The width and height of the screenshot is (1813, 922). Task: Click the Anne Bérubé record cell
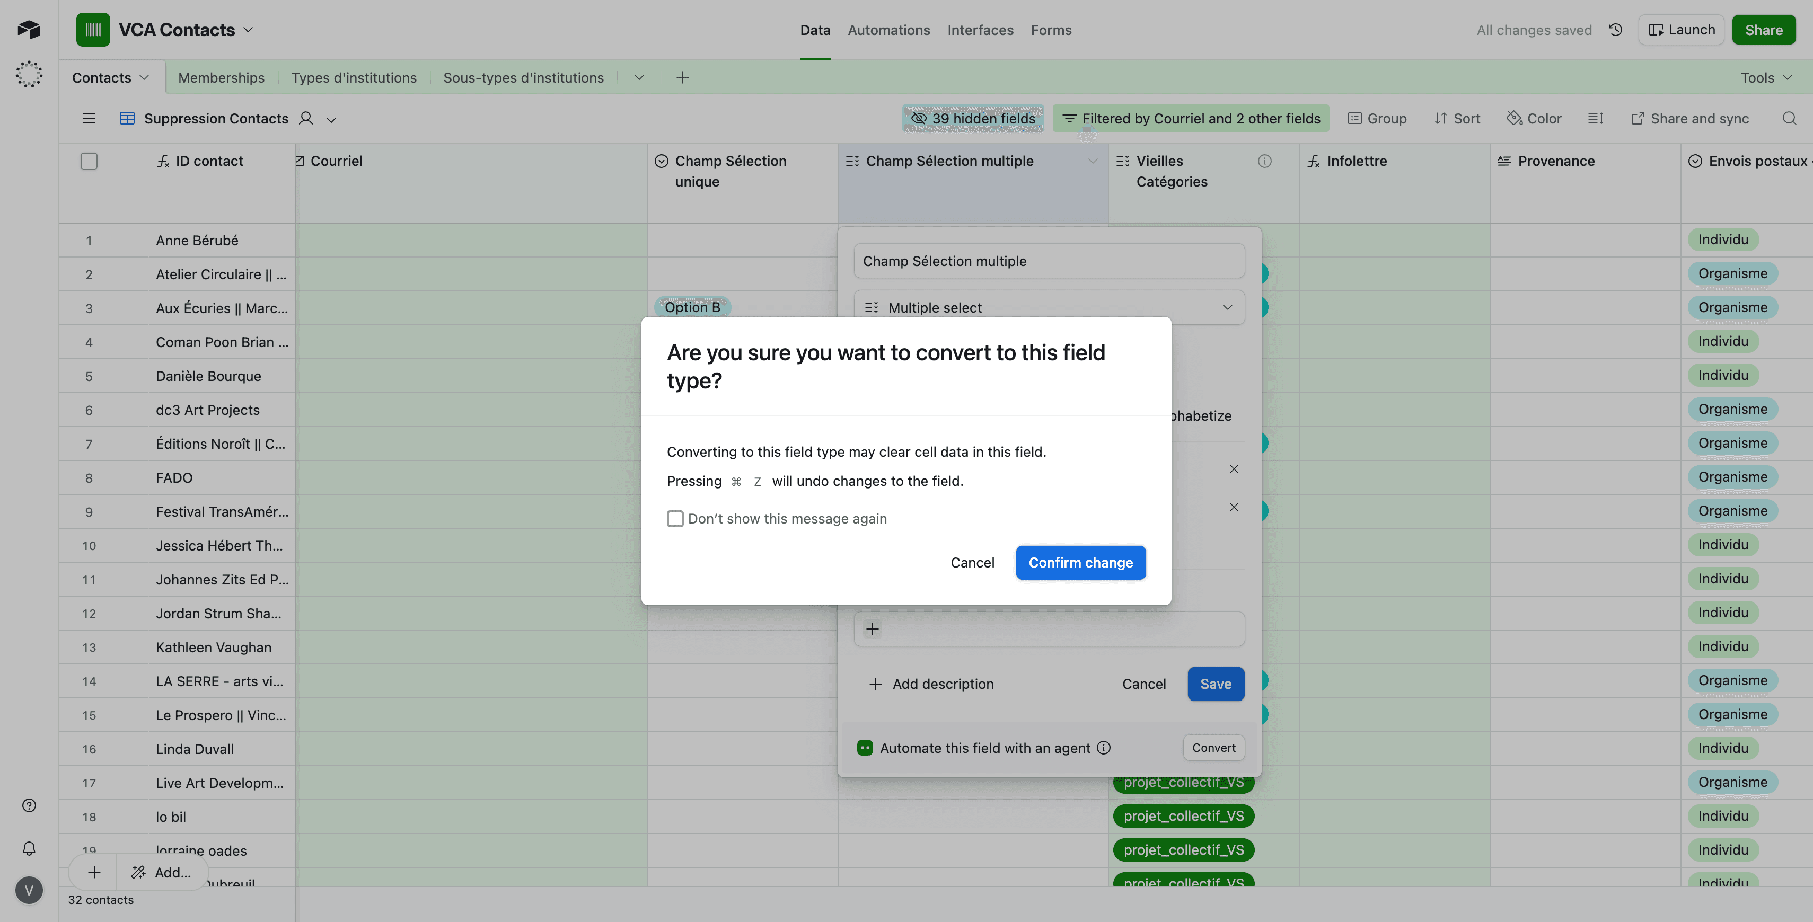(x=197, y=241)
